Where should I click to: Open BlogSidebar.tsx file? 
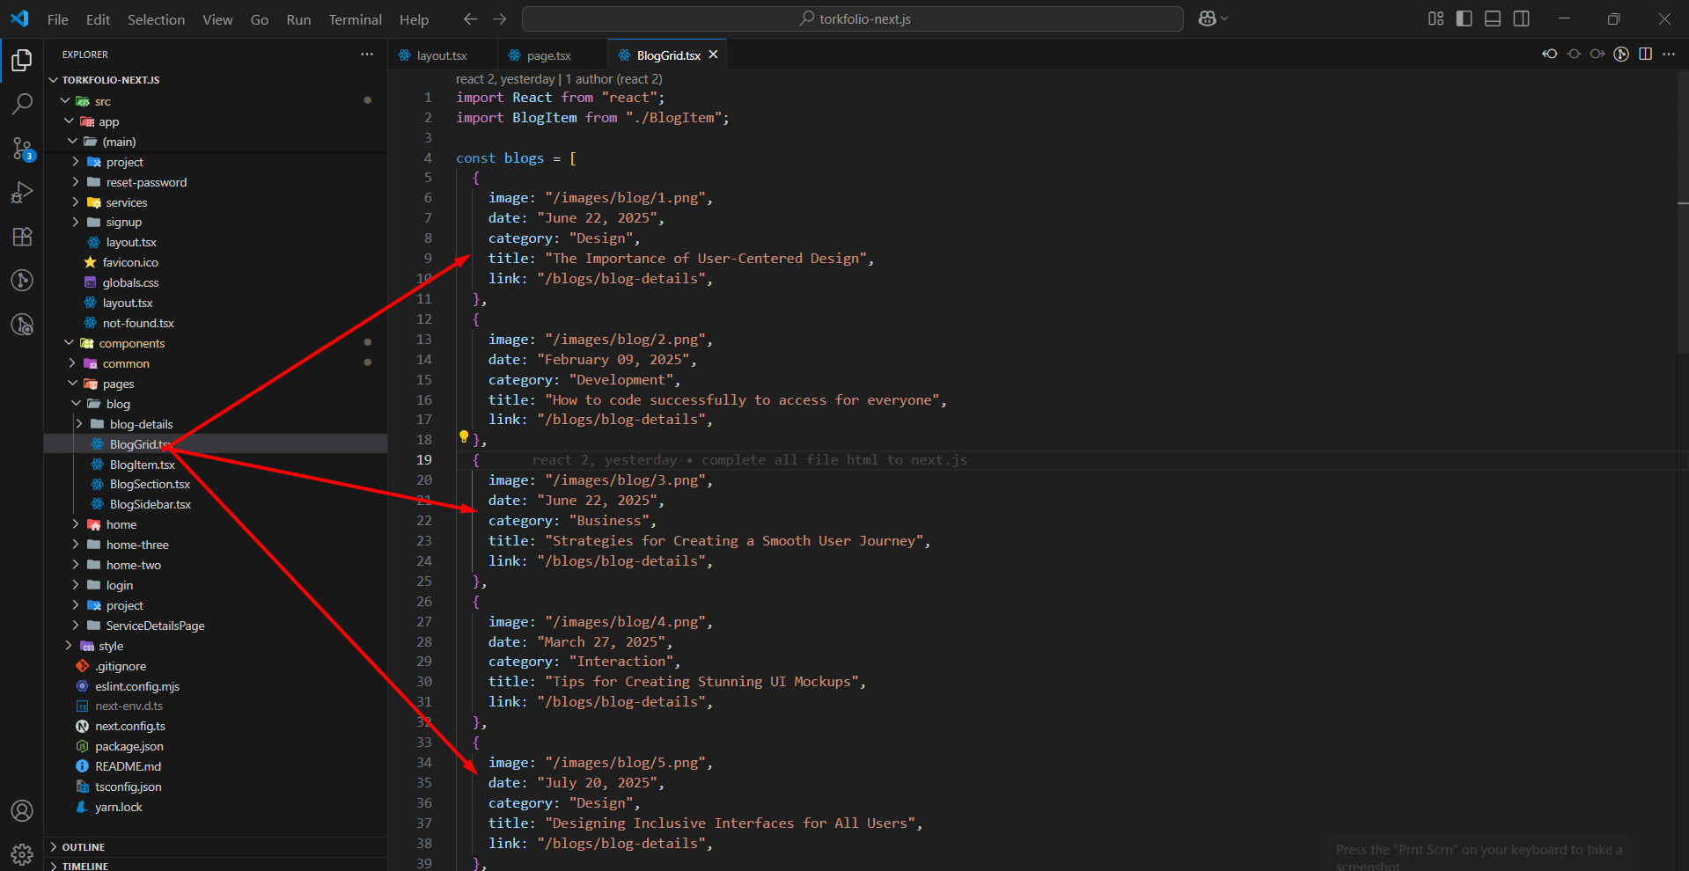tap(216, 505)
